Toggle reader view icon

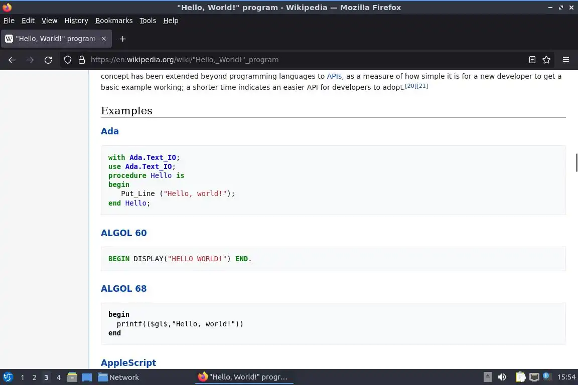point(532,60)
